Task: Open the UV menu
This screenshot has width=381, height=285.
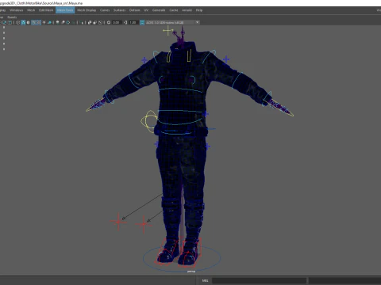Action: 146,10
